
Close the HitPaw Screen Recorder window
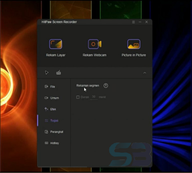(147, 22)
